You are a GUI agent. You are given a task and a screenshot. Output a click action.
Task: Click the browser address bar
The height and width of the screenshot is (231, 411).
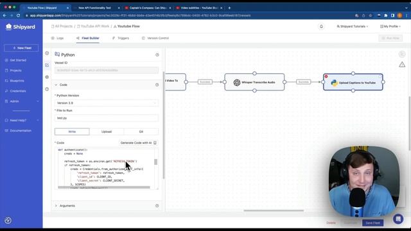click(x=189, y=15)
